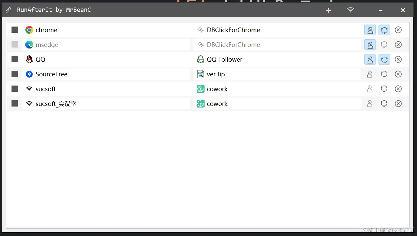Click the QQ trigger name text
Image resolution: width=417 pixels, height=236 pixels.
pos(40,59)
